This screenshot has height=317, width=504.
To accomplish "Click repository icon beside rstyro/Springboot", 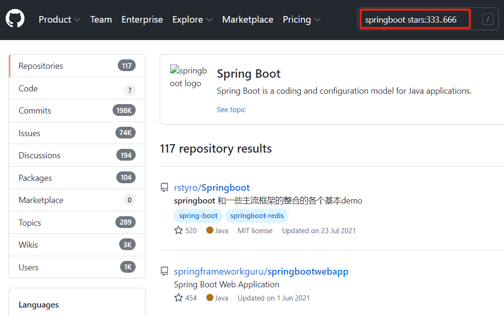I will [x=164, y=187].
